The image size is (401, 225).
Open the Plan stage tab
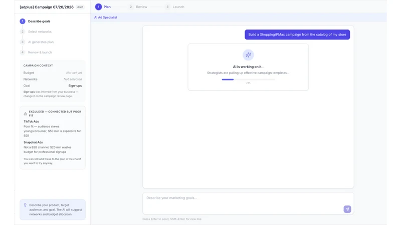click(103, 7)
